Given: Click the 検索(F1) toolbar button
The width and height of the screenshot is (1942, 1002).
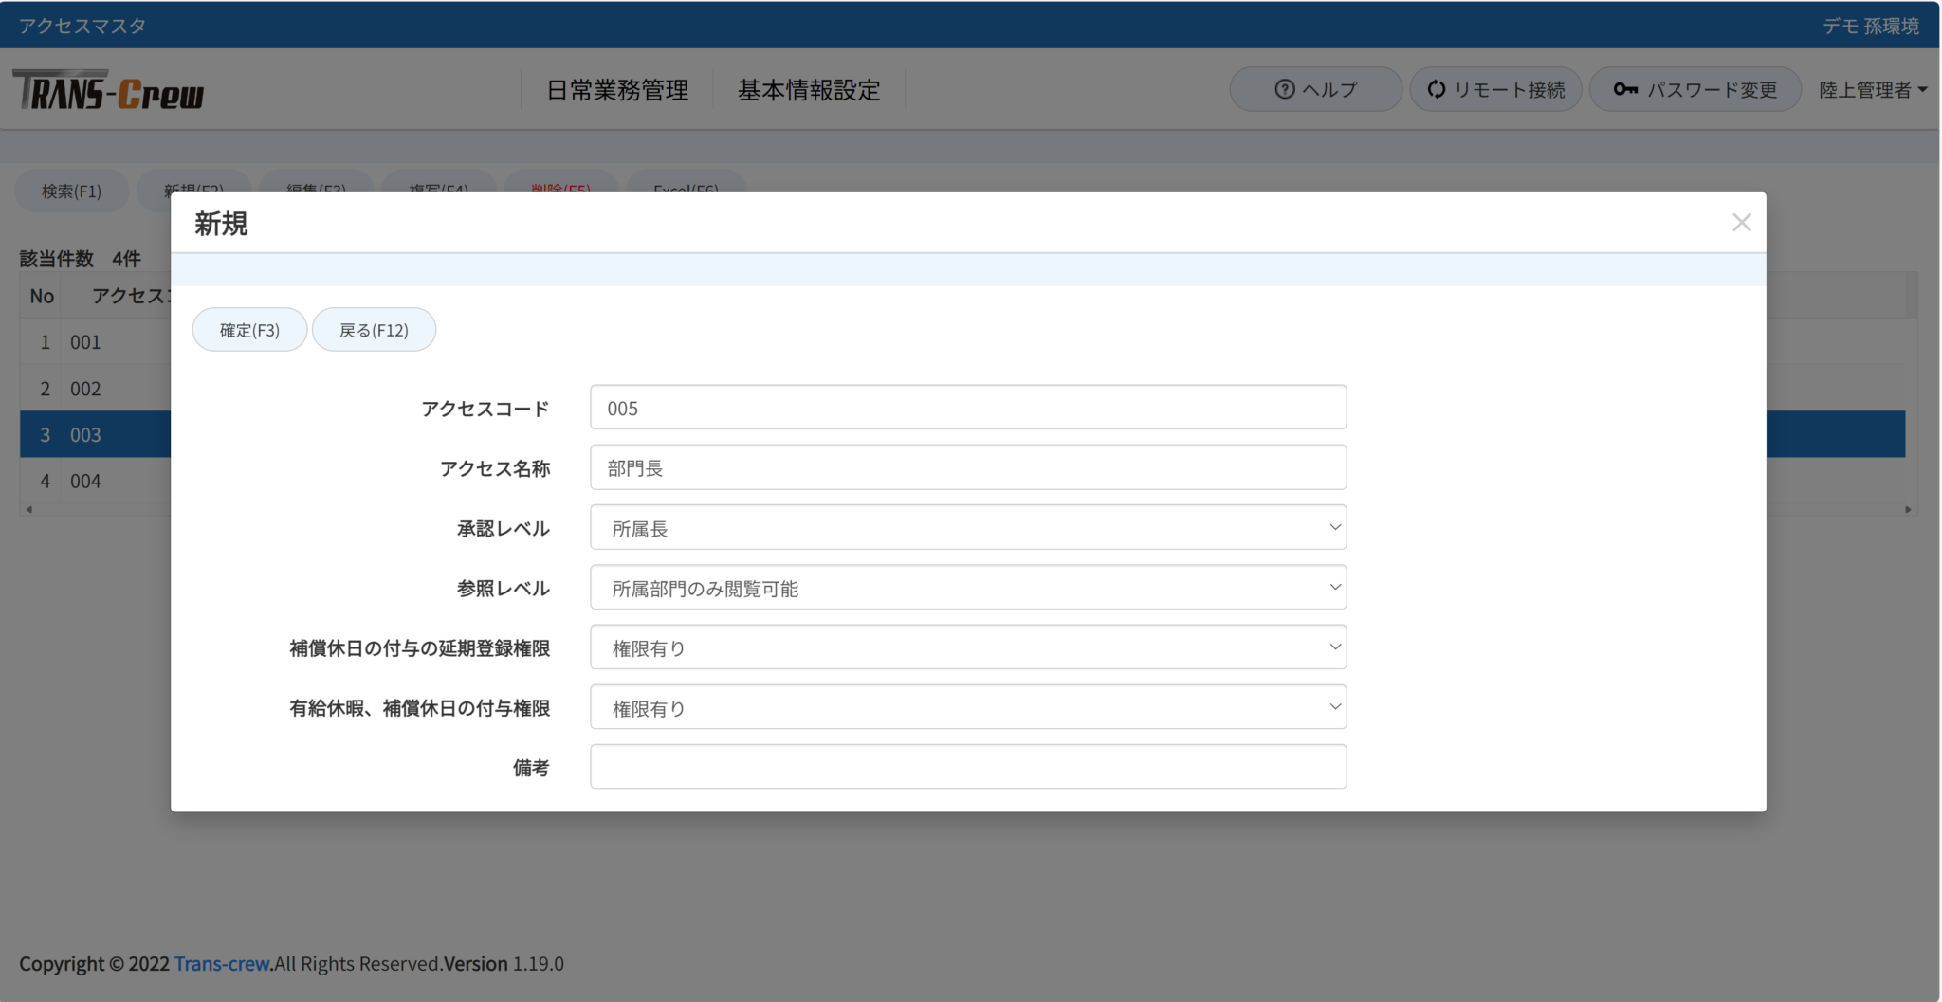Looking at the screenshot, I should 71,191.
